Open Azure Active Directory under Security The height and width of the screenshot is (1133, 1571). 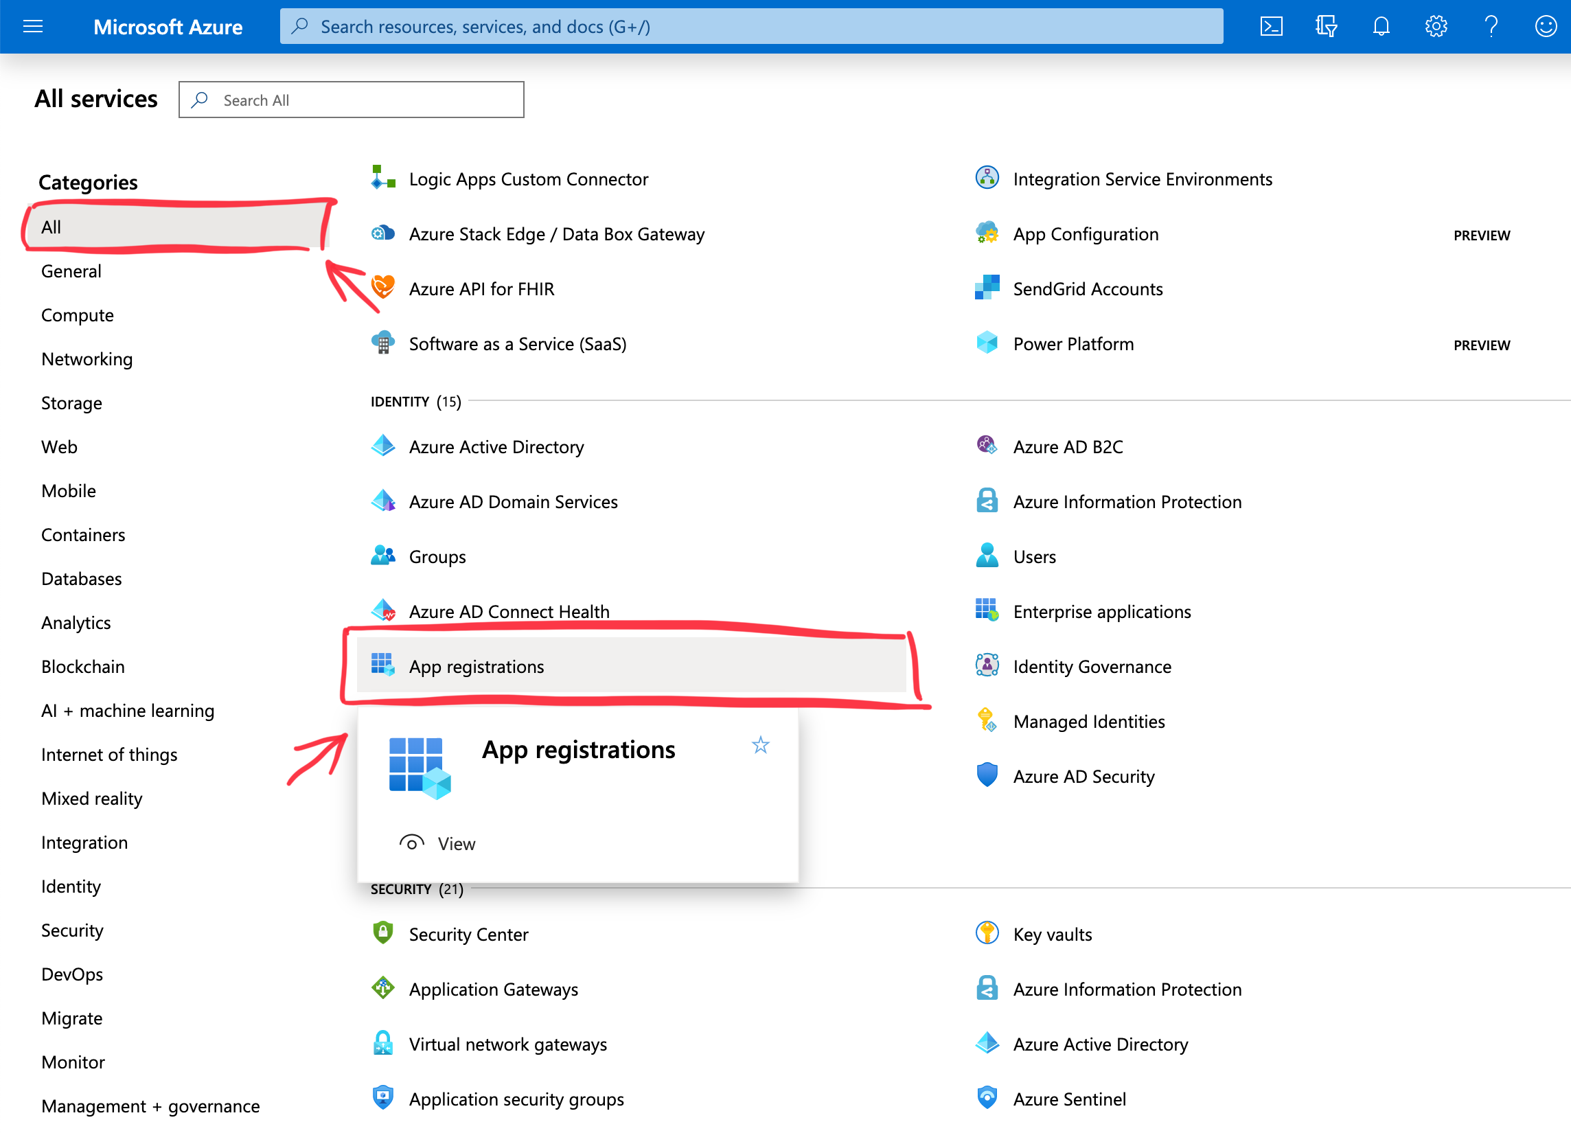click(1100, 1044)
